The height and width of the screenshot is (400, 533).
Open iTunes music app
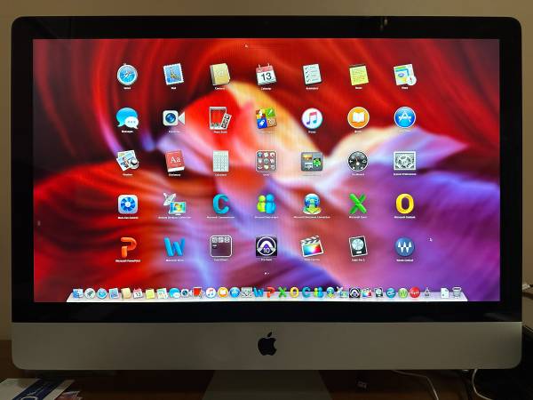[x=312, y=117]
